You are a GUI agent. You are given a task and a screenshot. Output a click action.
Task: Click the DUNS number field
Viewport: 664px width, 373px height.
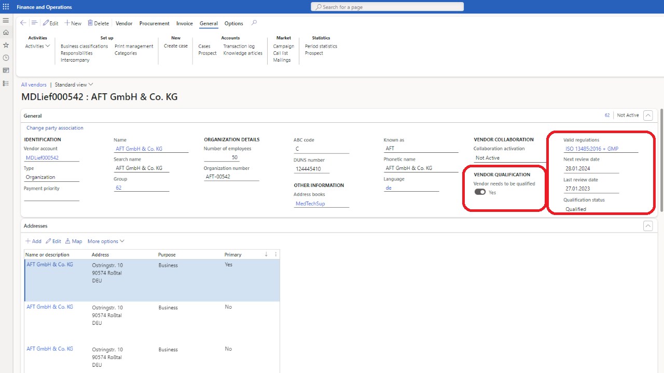tap(311, 169)
